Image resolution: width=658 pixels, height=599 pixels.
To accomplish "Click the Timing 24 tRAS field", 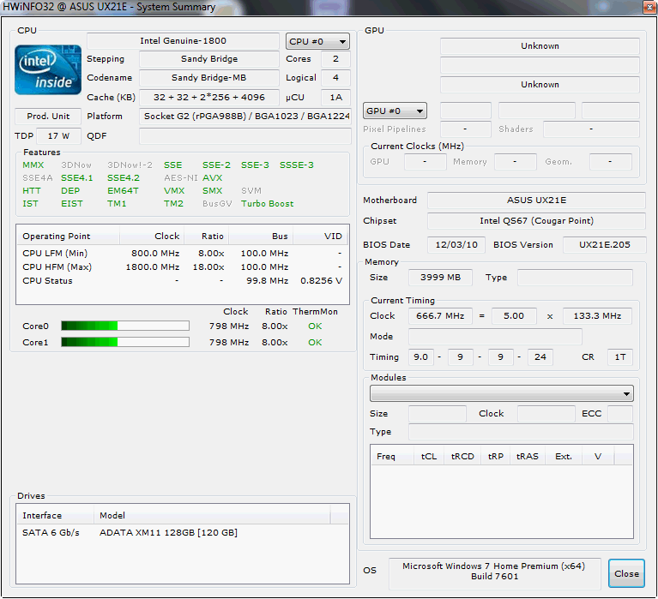I will pos(540,357).
